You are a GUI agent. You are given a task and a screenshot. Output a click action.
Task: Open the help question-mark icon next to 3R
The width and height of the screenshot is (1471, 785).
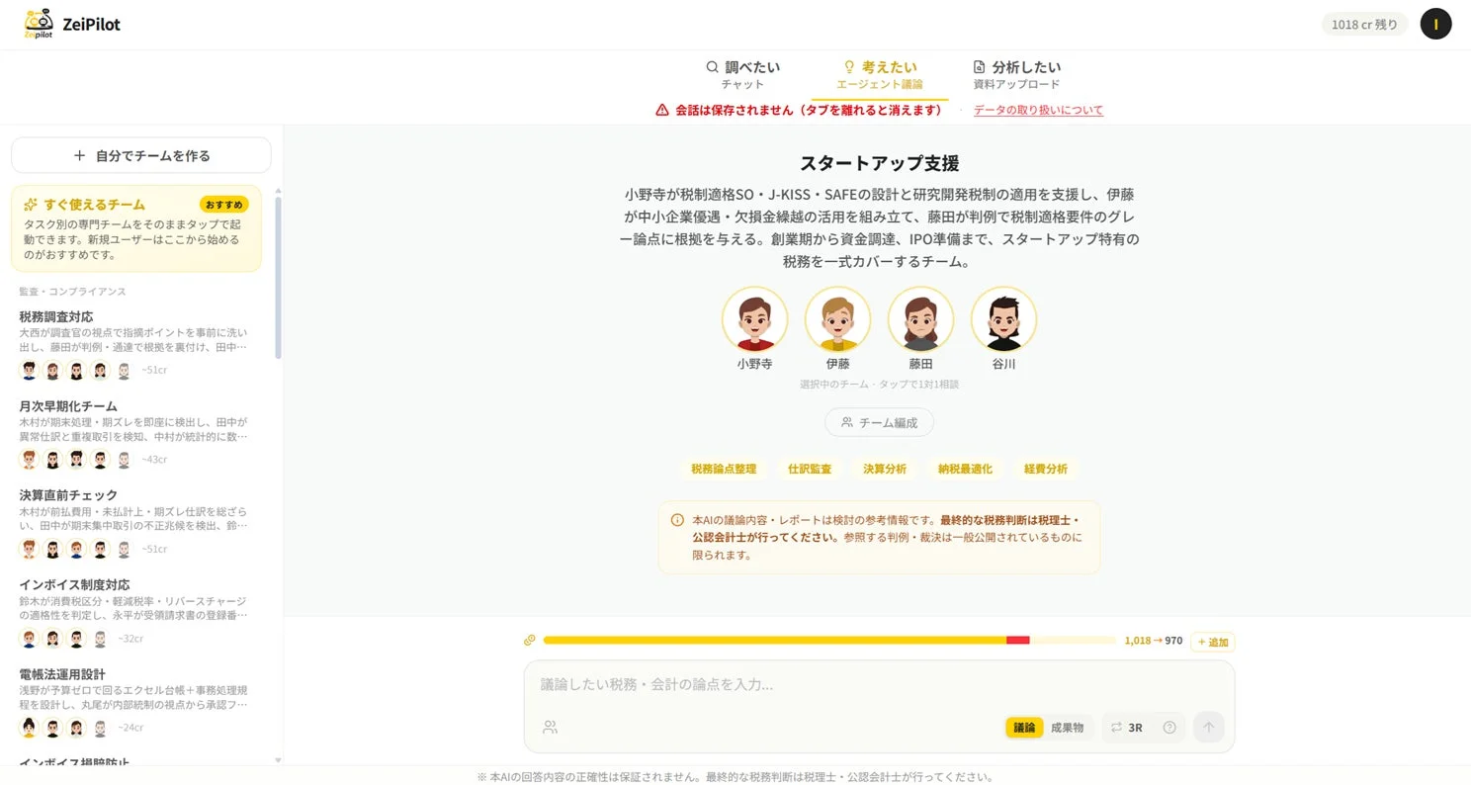click(1169, 728)
